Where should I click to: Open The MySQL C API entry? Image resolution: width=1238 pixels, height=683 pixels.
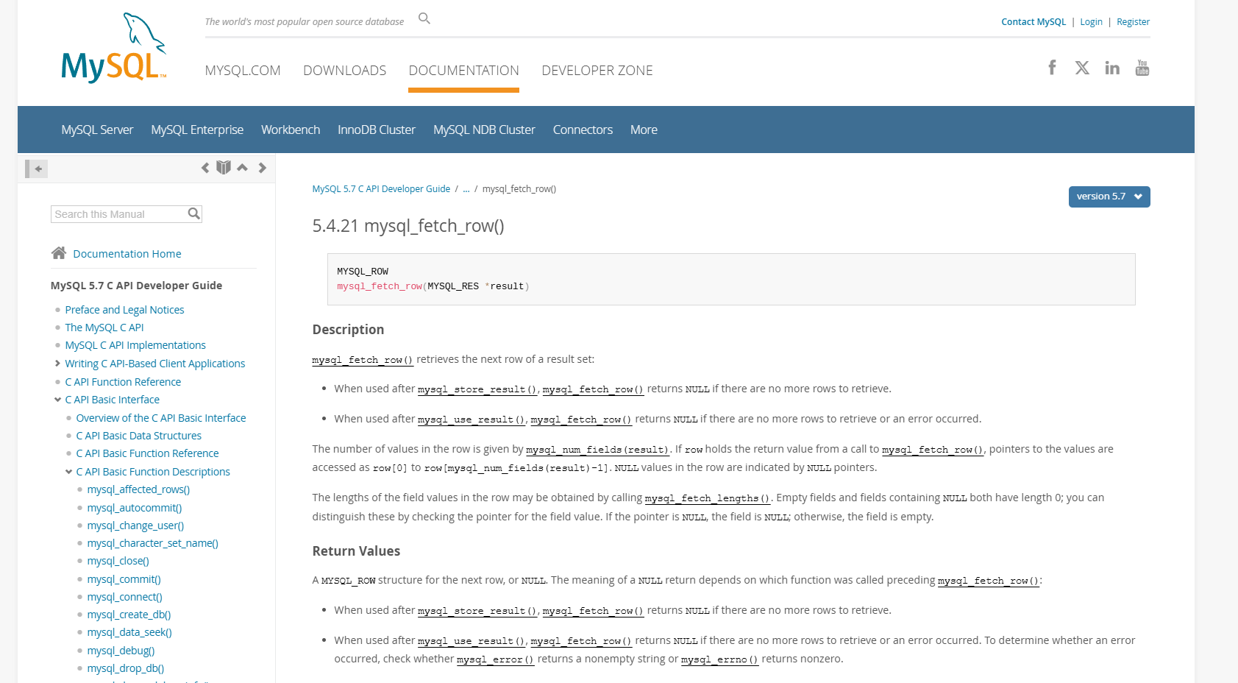tap(104, 328)
